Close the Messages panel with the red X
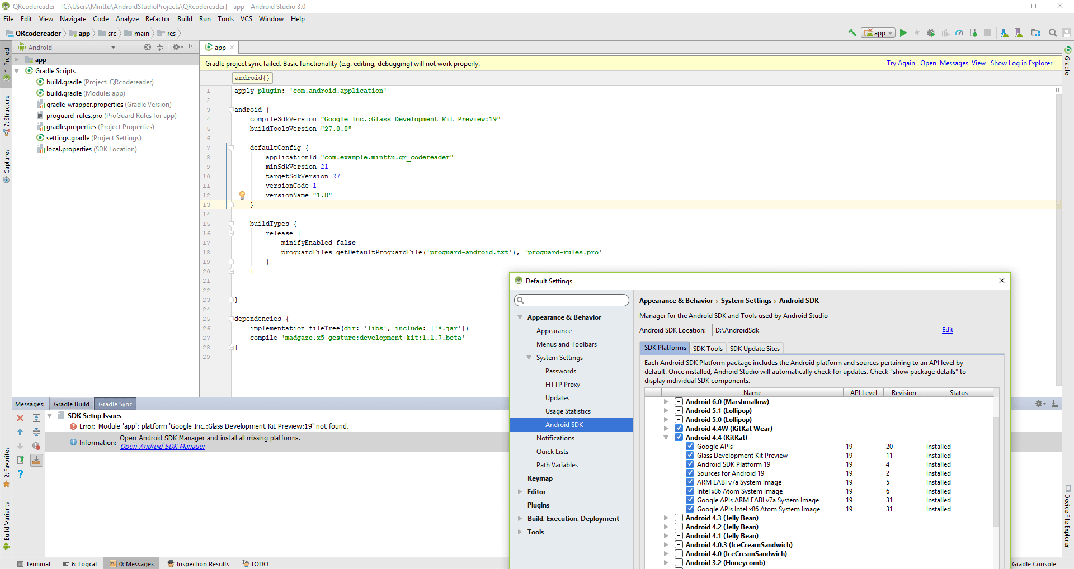Viewport: 1074px width, 569px height. [x=20, y=418]
